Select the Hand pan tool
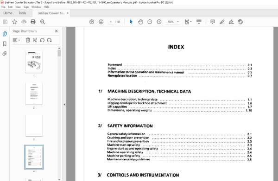278x181 pixels. click(140, 22)
